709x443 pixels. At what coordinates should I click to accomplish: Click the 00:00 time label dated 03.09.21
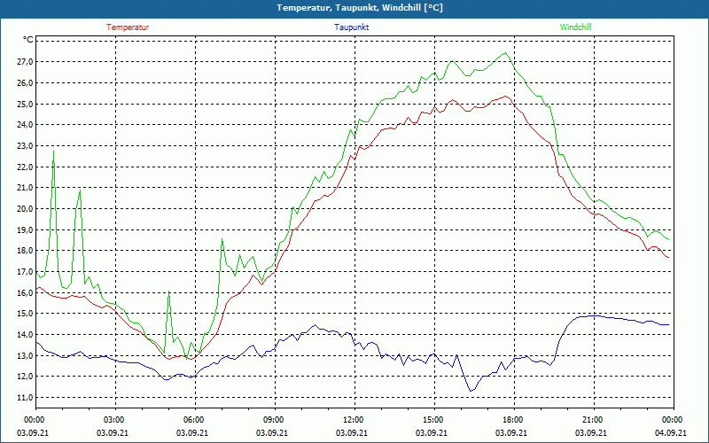click(33, 420)
